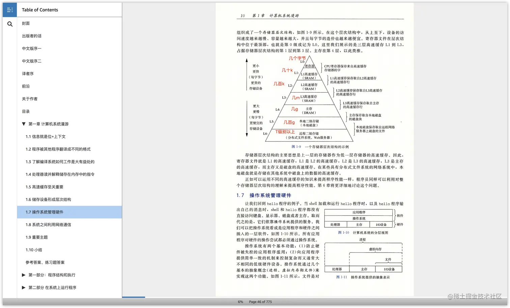Click the Page 46 of 775 indicator
Screen dimensions: 510x308
pos(260,302)
